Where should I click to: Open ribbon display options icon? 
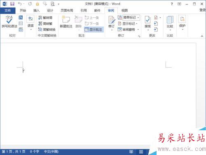tap(179, 4)
